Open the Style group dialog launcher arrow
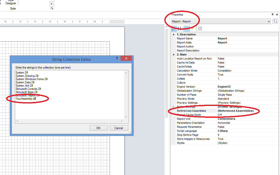The width and height of the screenshot is (280, 175). [x=52, y=8]
